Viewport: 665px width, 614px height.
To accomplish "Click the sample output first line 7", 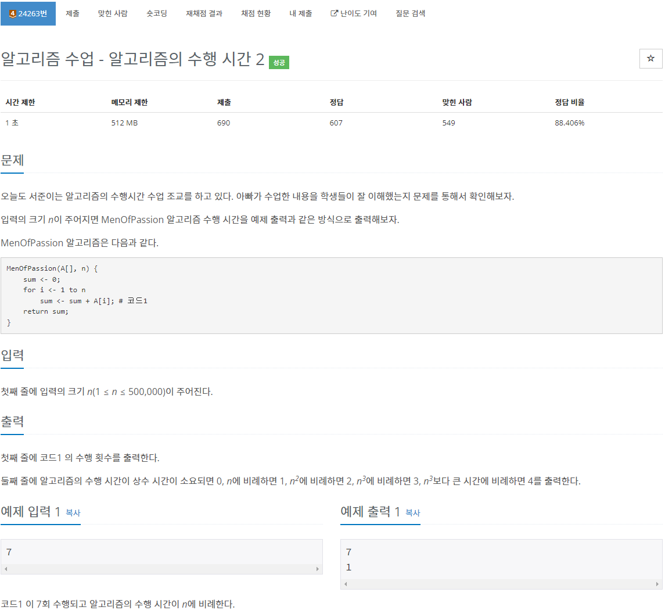I will pos(348,552).
